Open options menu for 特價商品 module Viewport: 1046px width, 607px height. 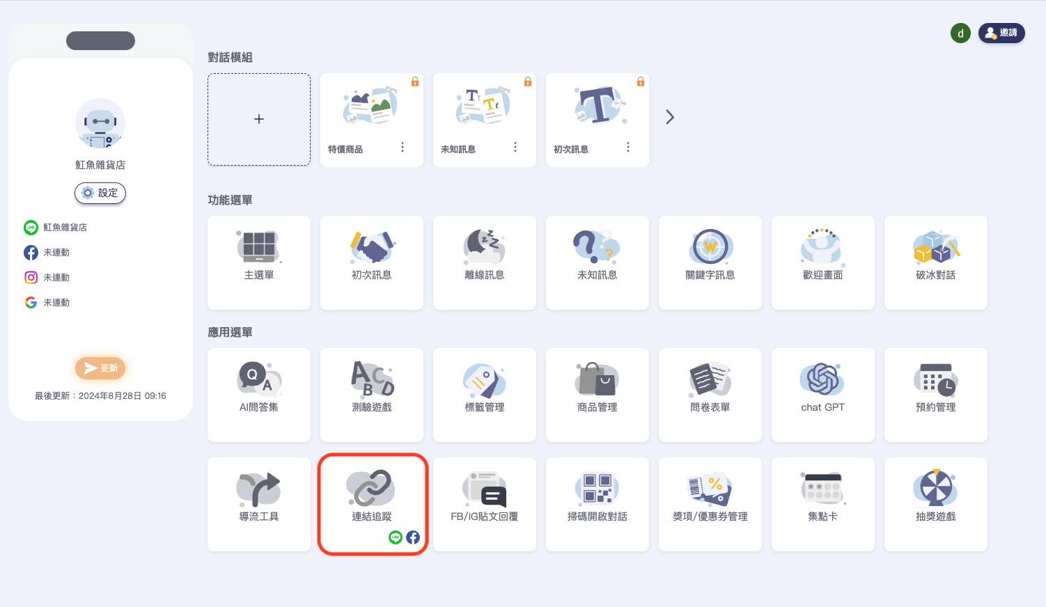click(x=403, y=147)
